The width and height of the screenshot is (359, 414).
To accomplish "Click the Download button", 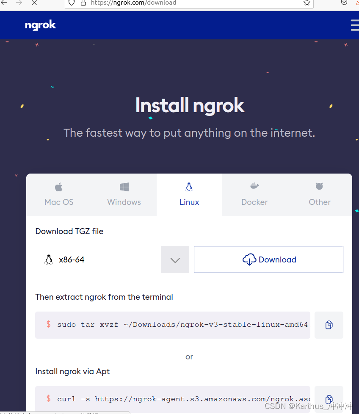I will pos(268,259).
